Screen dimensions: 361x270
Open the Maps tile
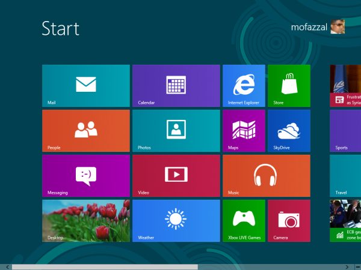[244, 131]
